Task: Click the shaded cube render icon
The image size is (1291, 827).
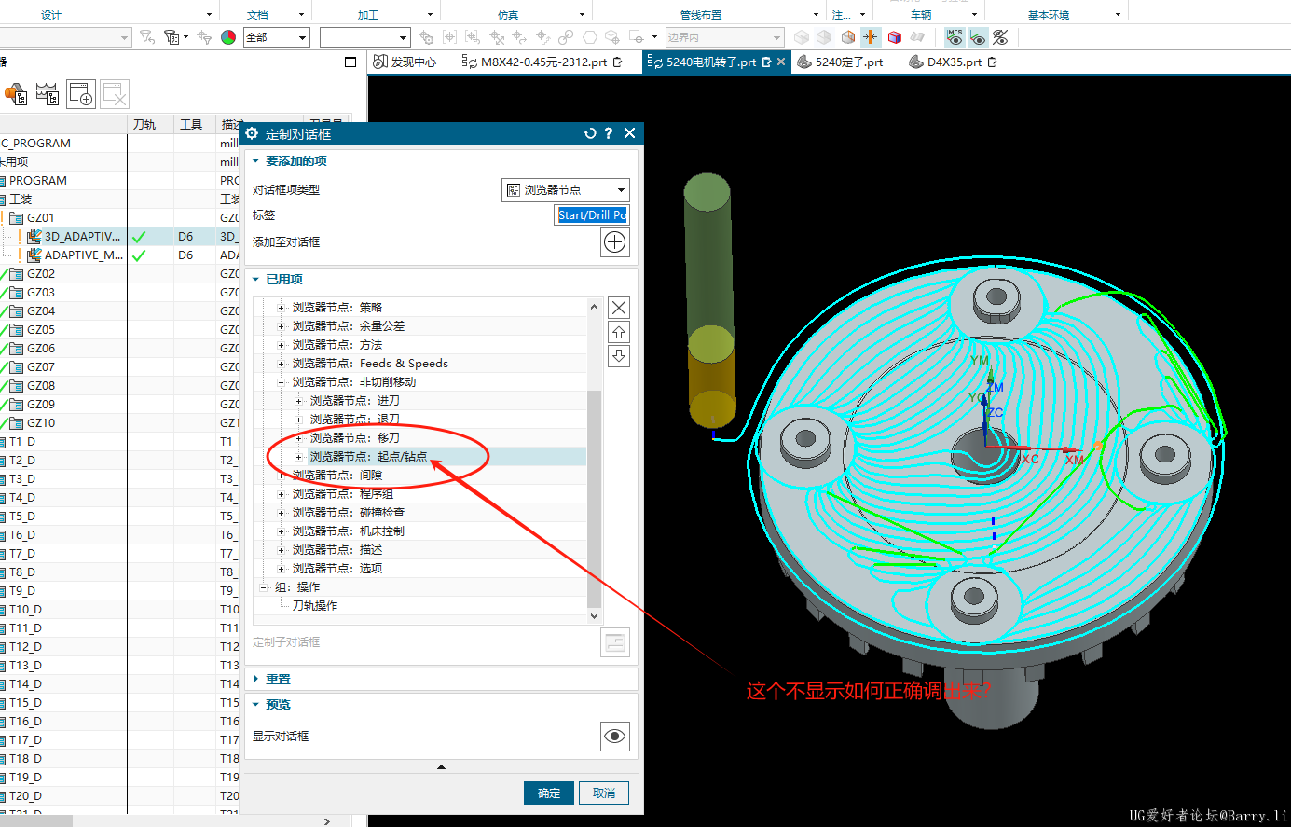Action: point(895,37)
